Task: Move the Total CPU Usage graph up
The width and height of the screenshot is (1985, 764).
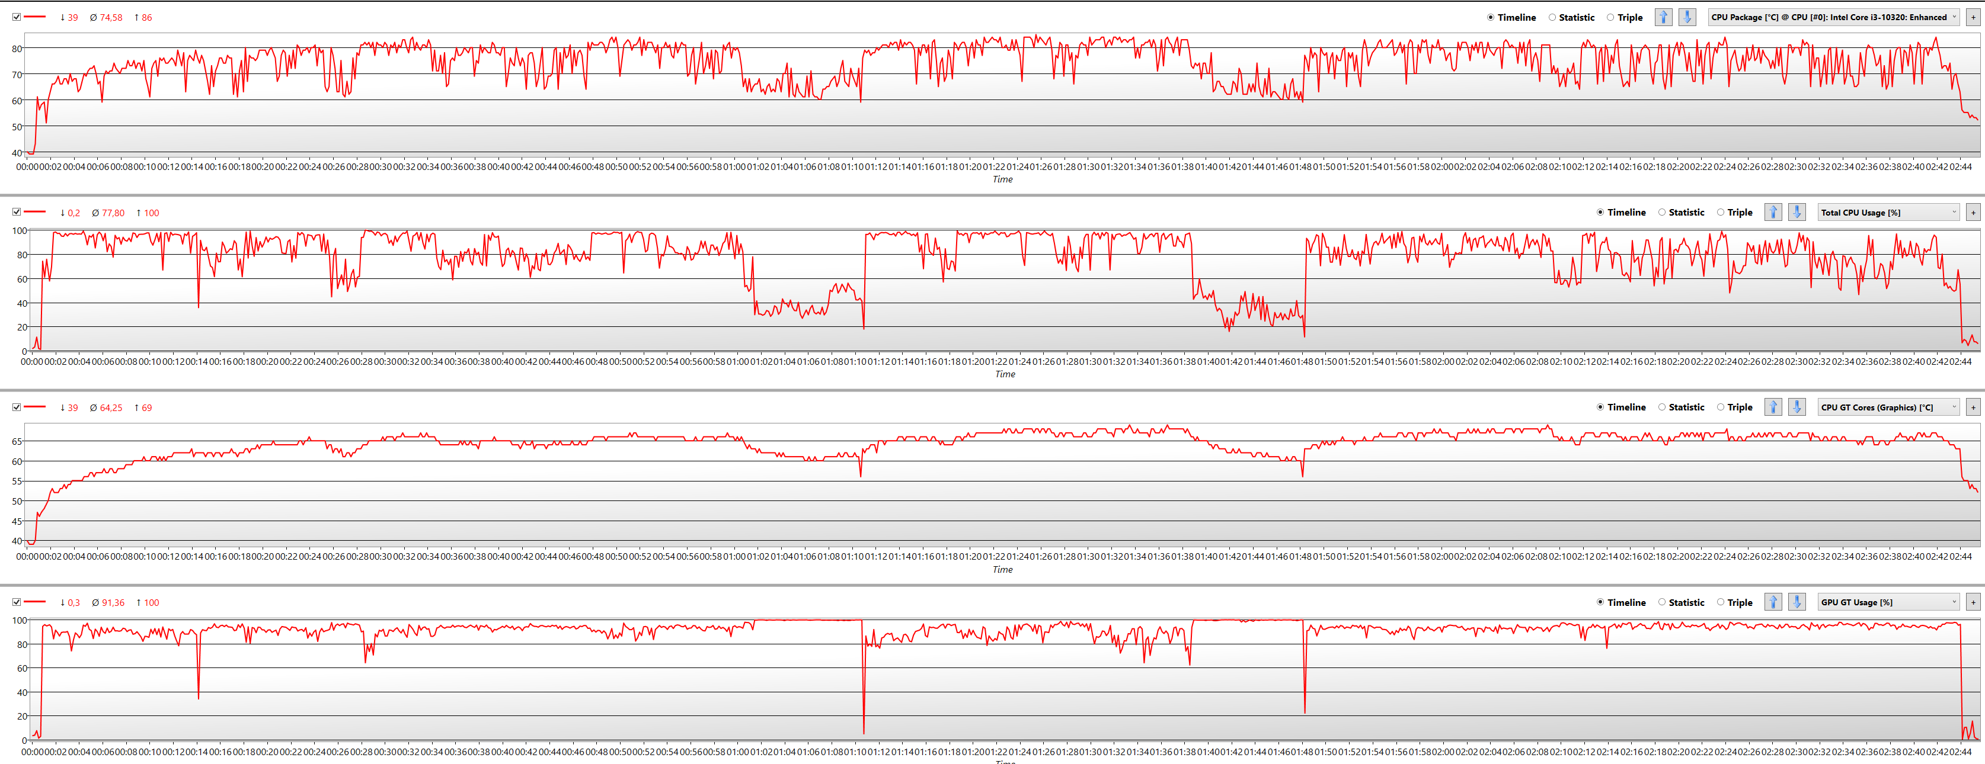Action: (x=1773, y=212)
